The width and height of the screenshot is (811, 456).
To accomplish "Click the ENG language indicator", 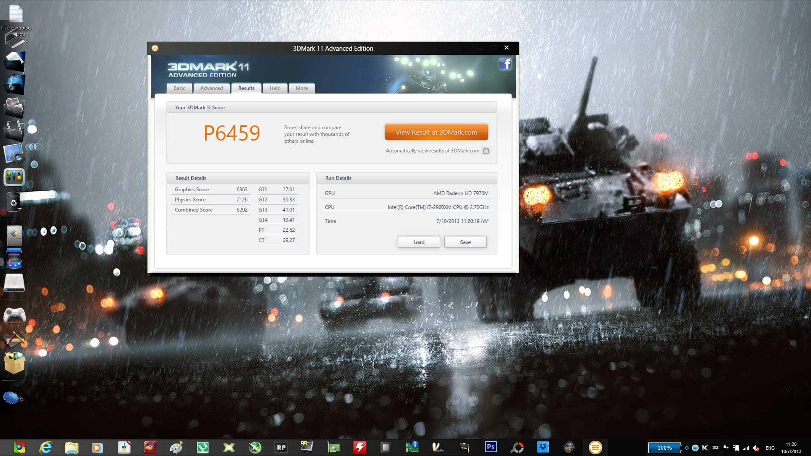I will (x=770, y=448).
